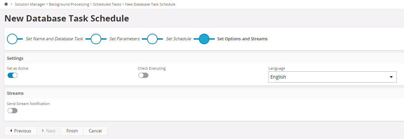
Task: Click the Previous arrow icon
Action: [11, 131]
